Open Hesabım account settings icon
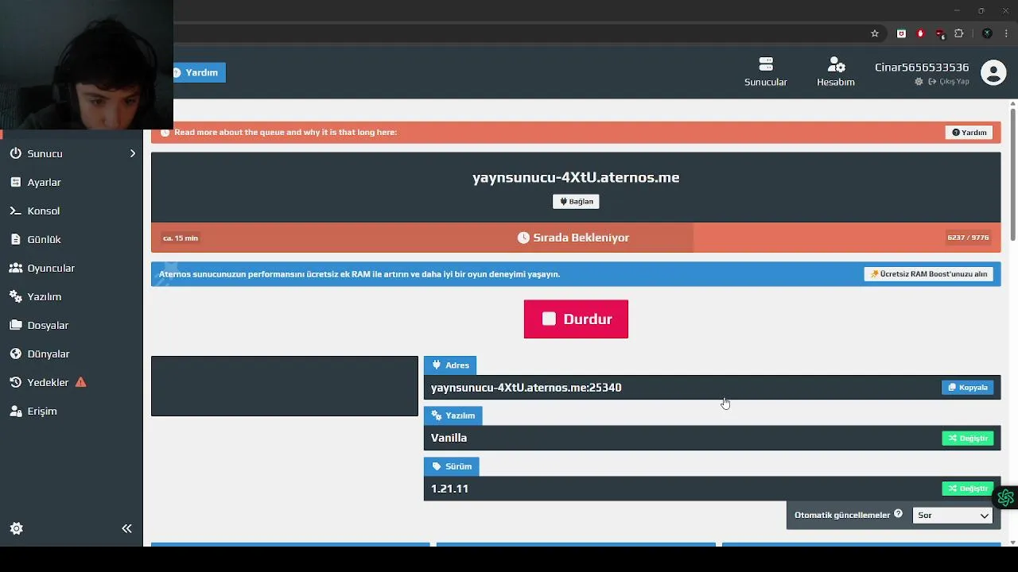1018x572 pixels. pos(836,64)
